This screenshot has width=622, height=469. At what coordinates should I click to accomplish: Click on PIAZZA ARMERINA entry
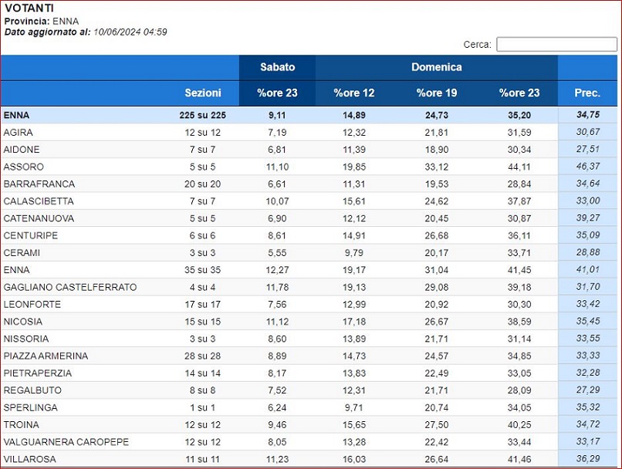46,356
